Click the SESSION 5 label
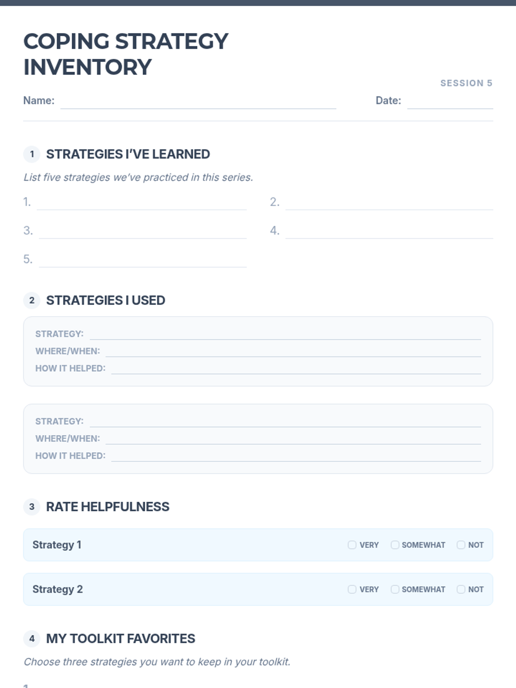This screenshot has width=516, height=688. pyautogui.click(x=466, y=83)
